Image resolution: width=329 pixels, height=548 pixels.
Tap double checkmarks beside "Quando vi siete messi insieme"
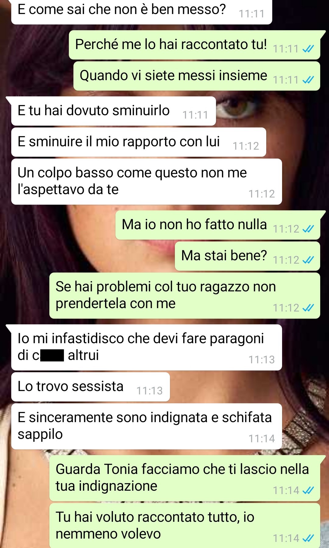coord(308,80)
